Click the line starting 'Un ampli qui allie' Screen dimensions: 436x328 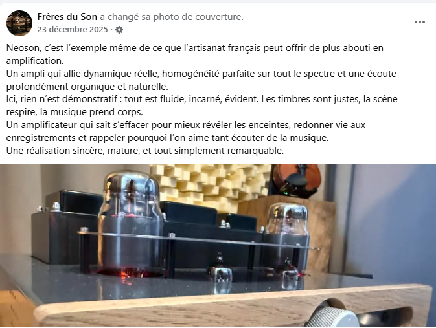(x=201, y=74)
